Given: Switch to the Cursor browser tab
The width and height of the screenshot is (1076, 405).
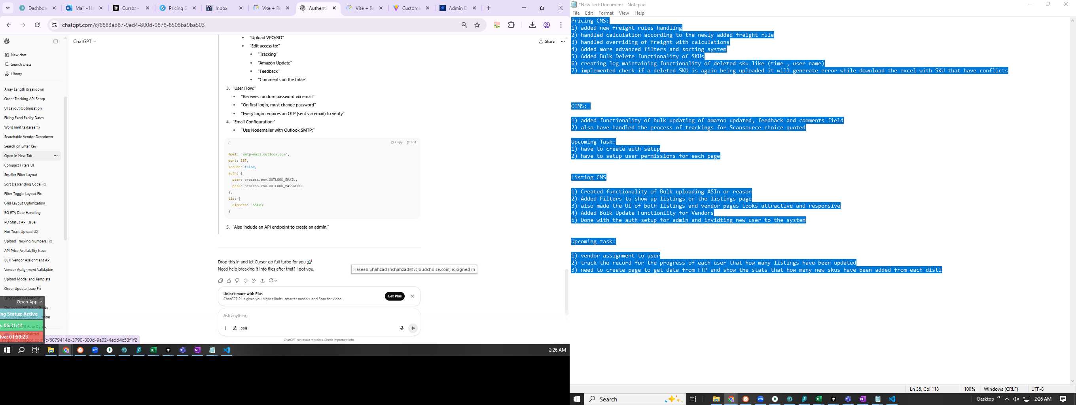Looking at the screenshot, I should point(131,8).
